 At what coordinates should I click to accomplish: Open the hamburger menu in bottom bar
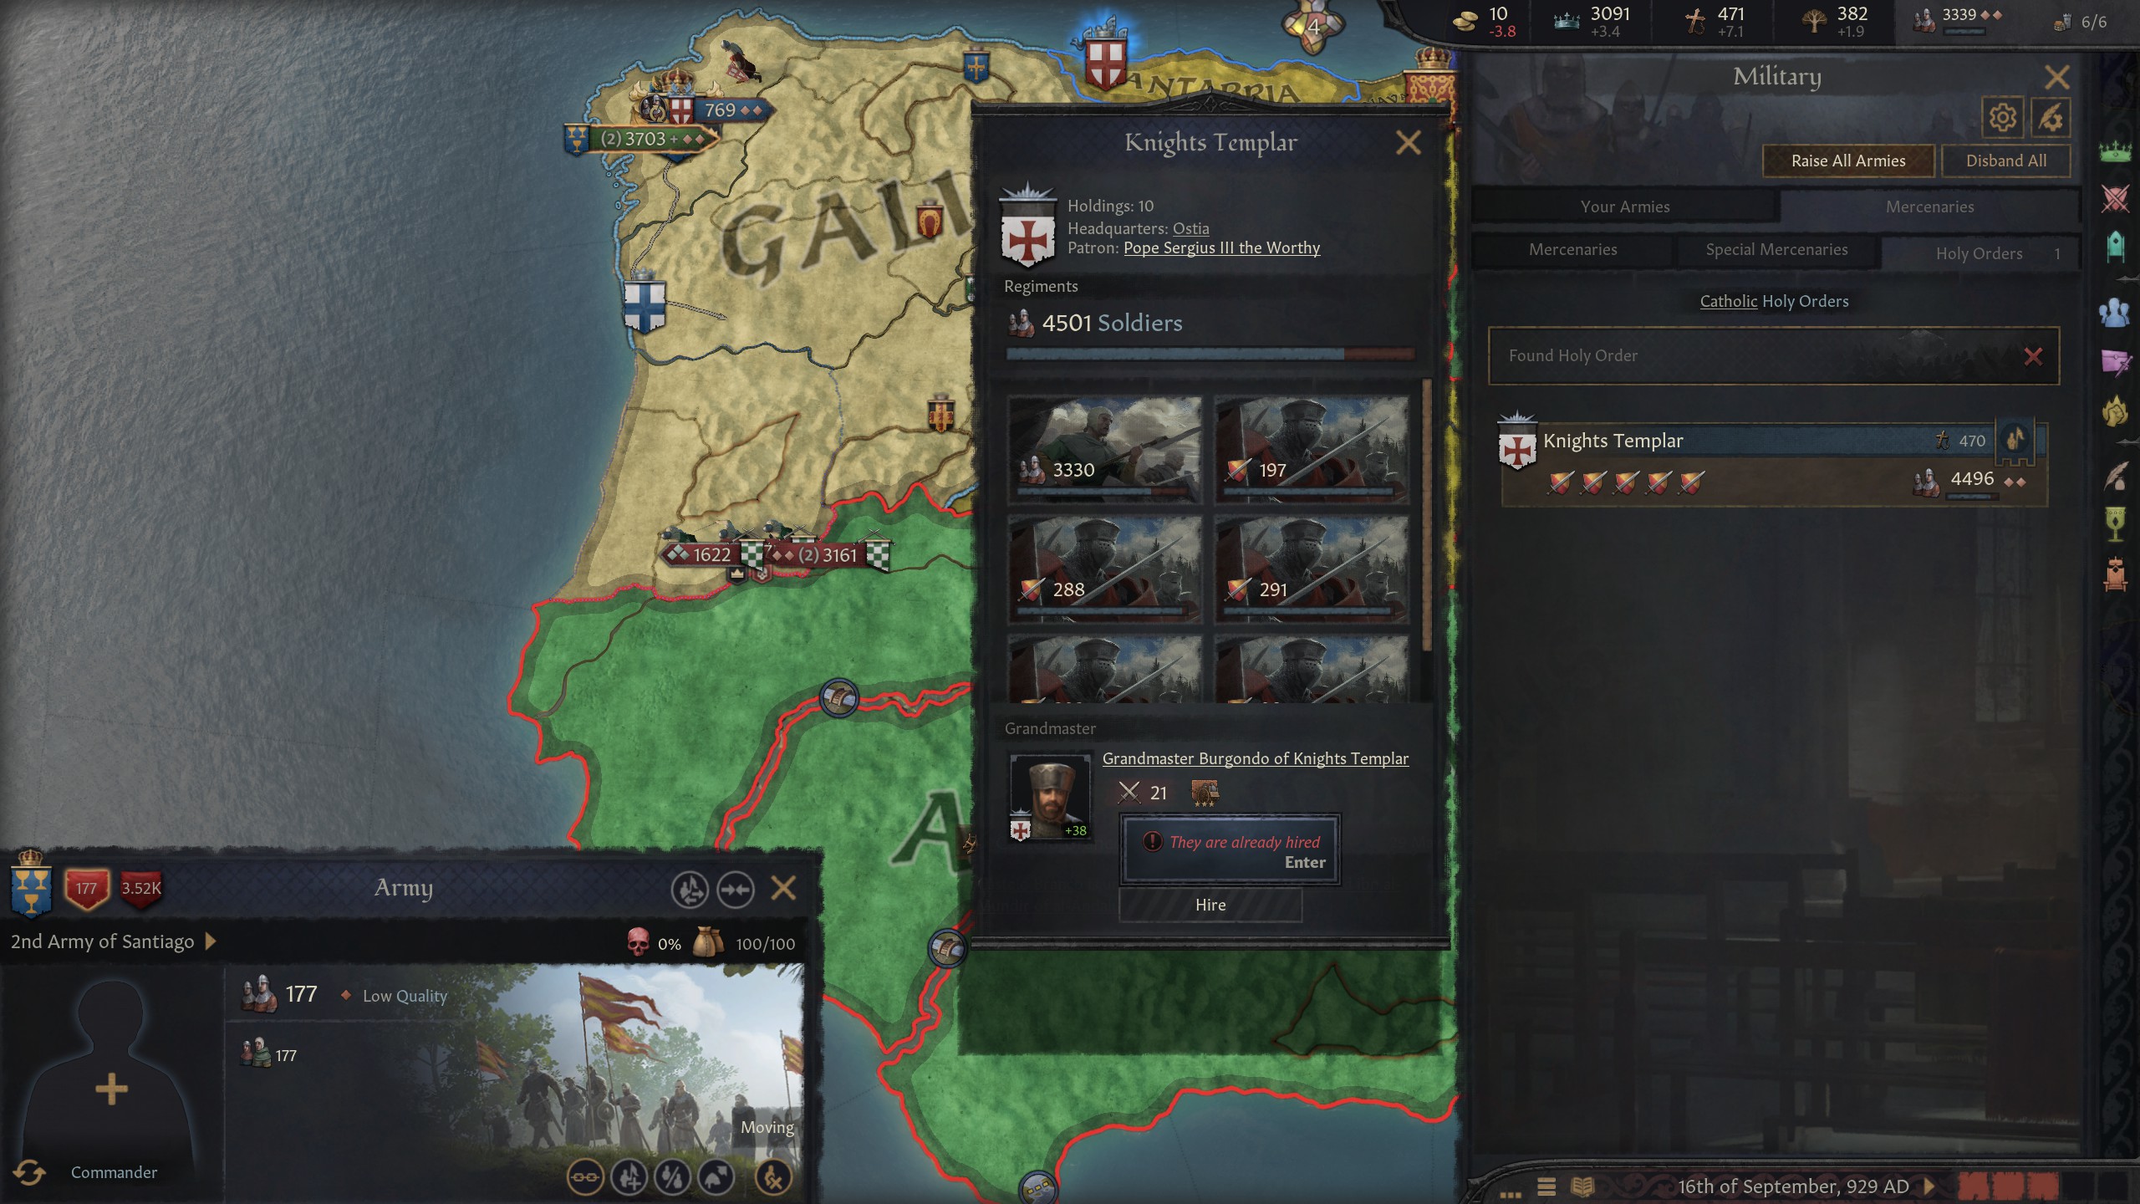(1546, 1186)
